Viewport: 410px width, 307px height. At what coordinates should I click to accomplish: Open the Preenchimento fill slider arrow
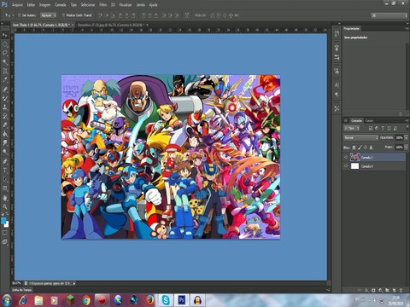(x=406, y=148)
